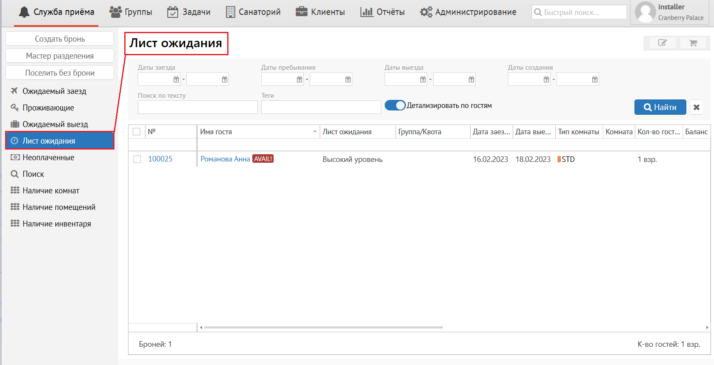Open the 'Отчёты' menu

click(382, 12)
